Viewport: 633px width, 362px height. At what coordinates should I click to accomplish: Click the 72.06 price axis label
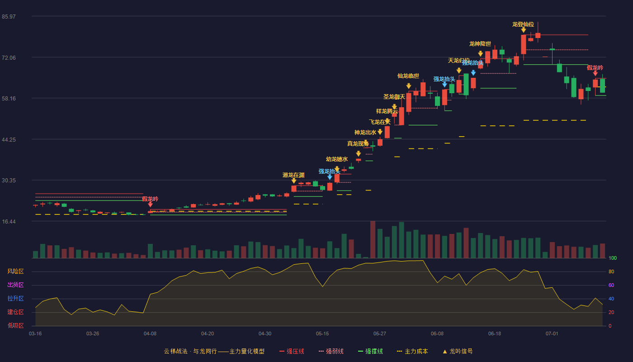point(9,58)
